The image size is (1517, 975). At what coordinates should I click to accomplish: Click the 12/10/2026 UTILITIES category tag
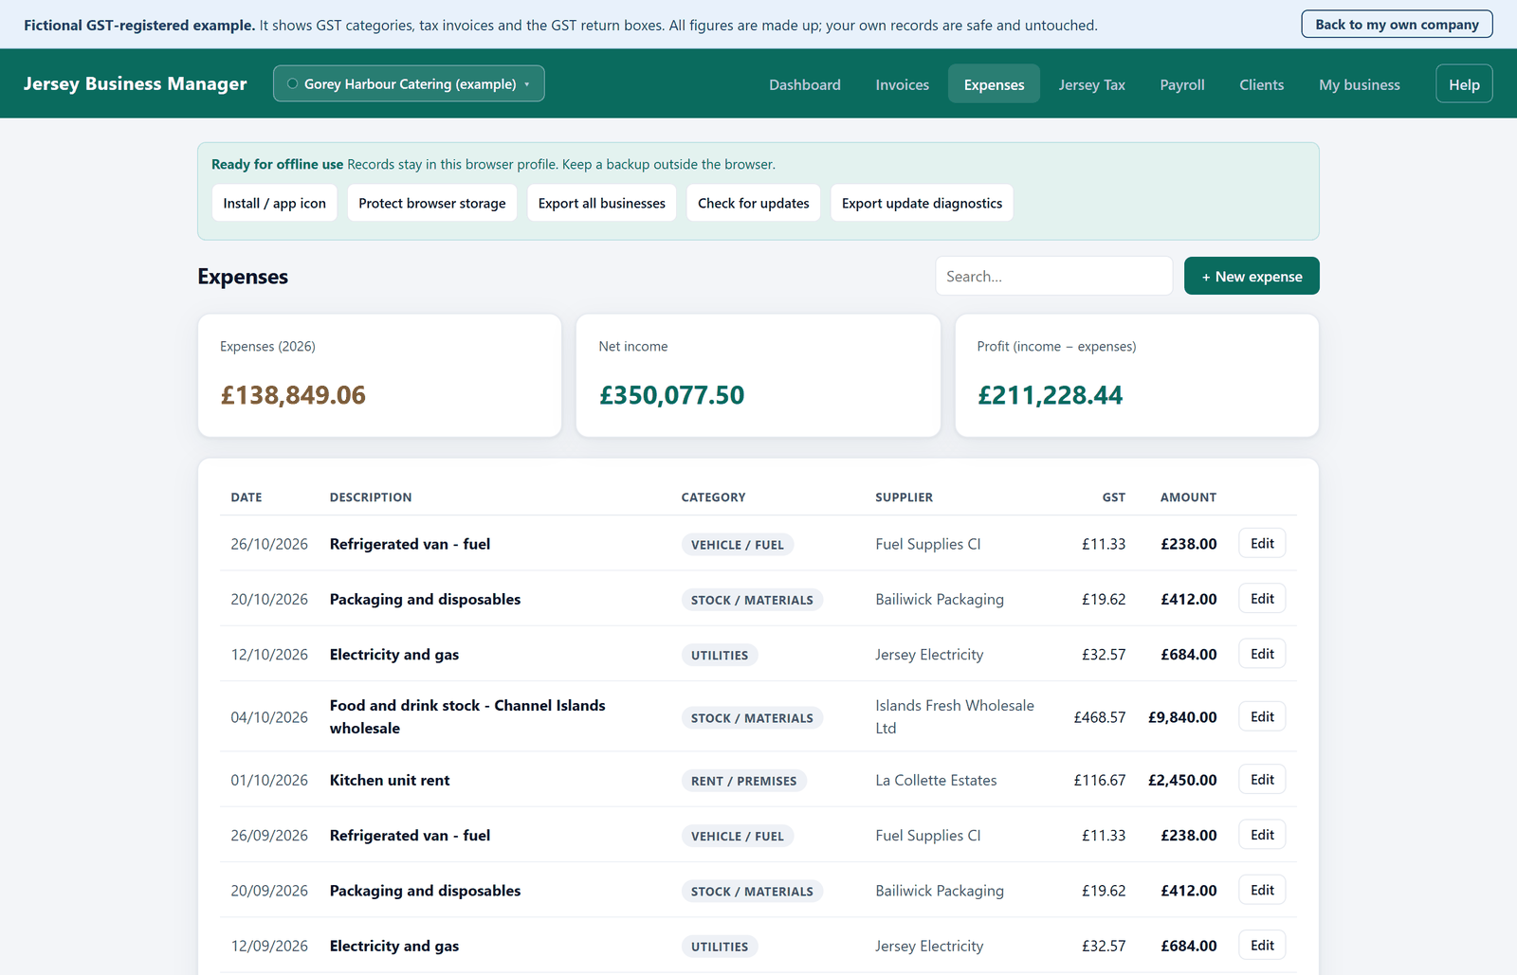[720, 655]
